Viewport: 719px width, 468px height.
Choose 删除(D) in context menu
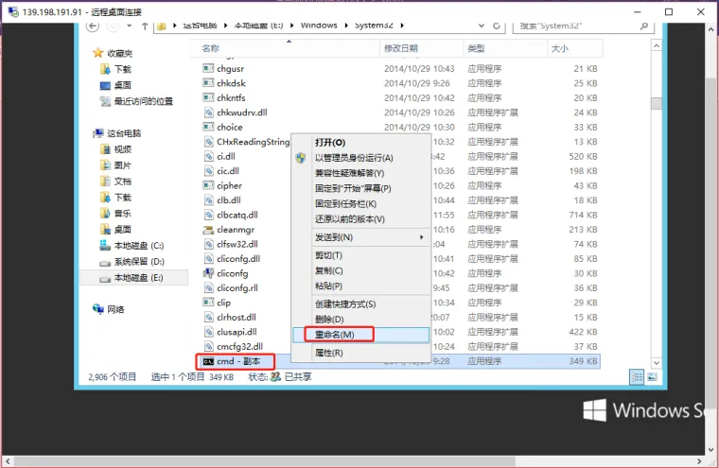(360, 320)
